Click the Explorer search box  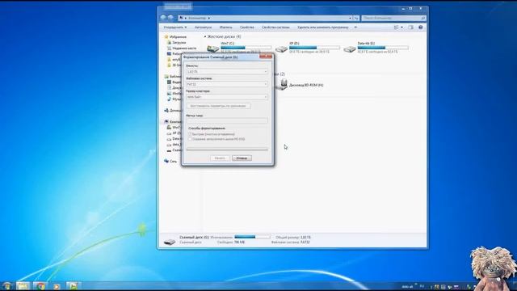tap(393, 18)
